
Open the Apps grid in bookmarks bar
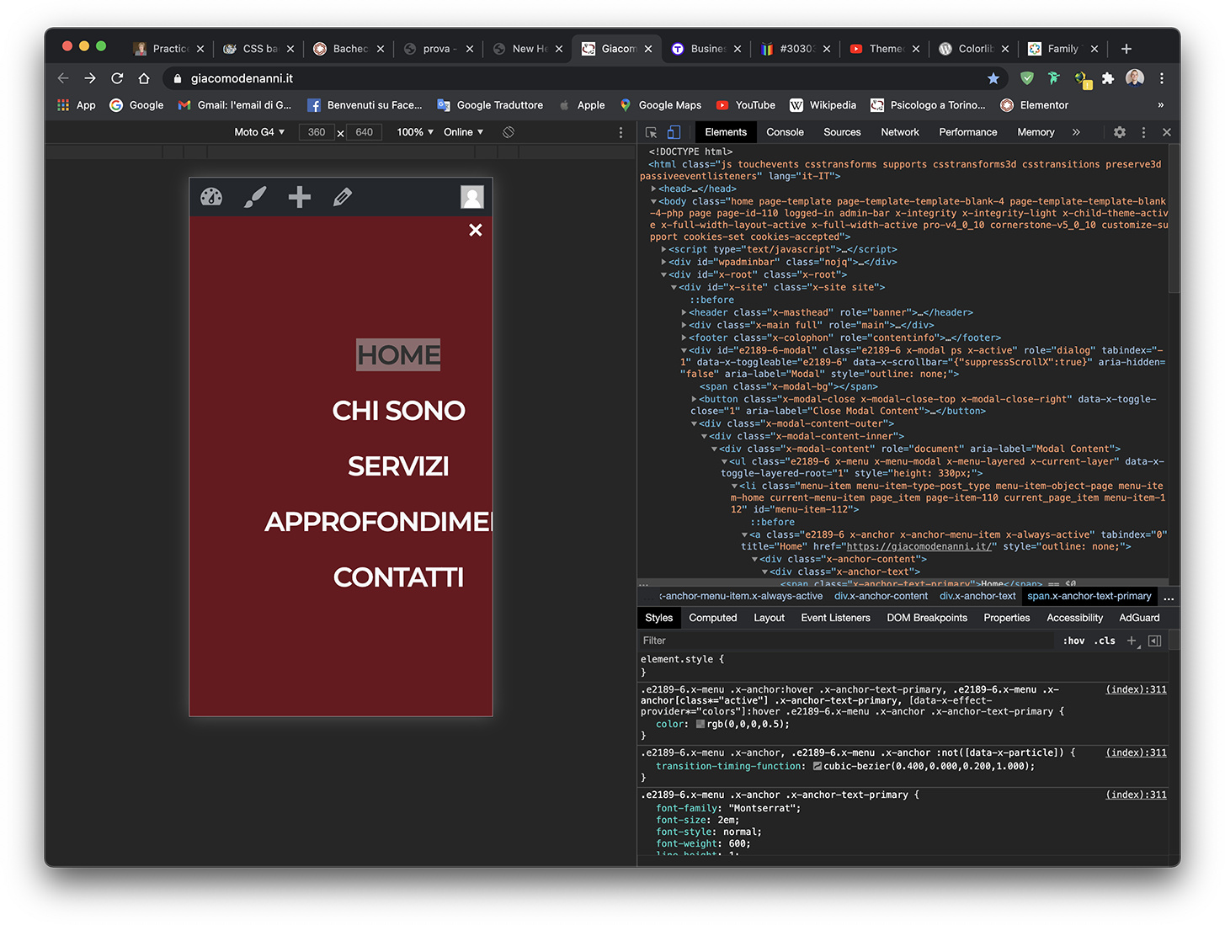click(x=77, y=105)
